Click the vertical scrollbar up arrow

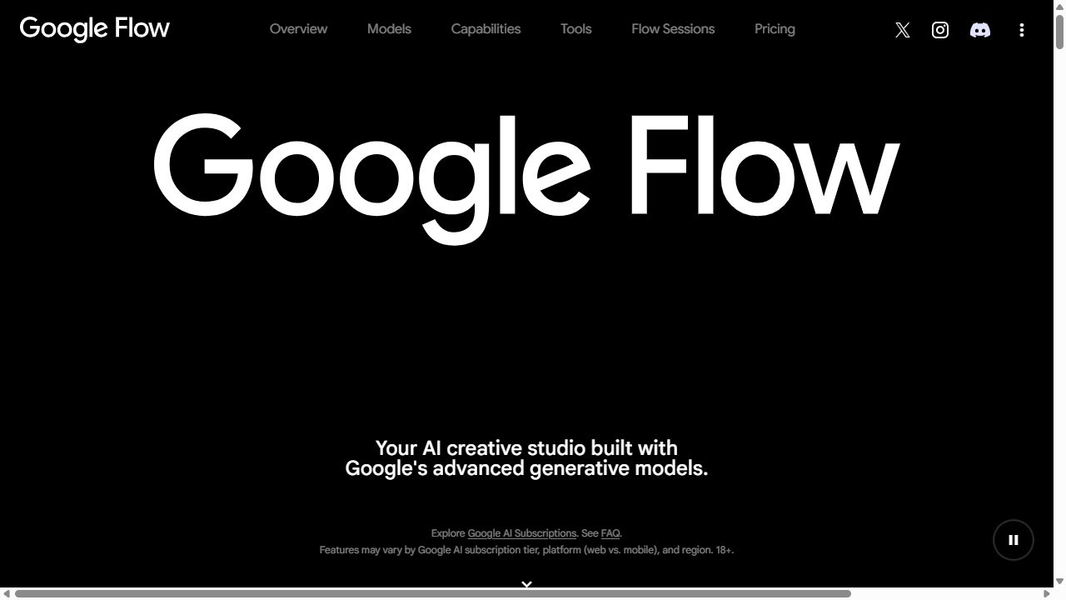click(x=1059, y=6)
